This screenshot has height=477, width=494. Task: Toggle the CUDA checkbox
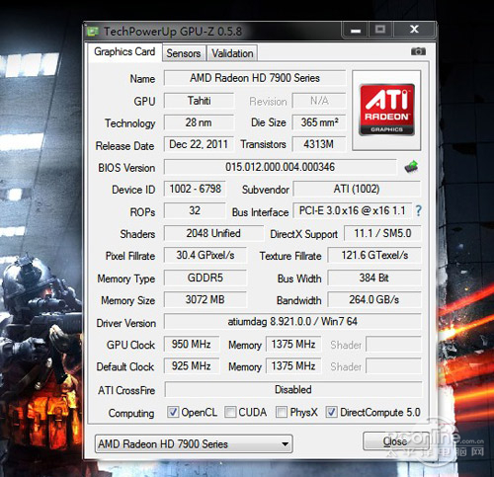(x=230, y=412)
